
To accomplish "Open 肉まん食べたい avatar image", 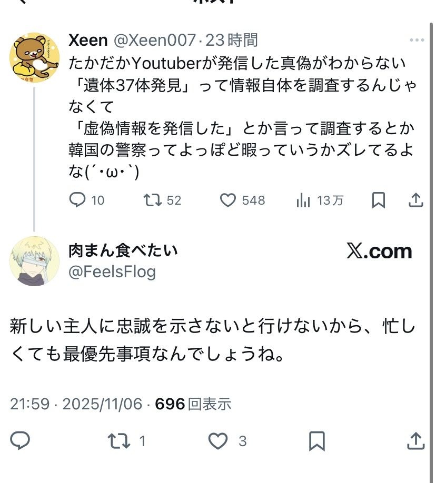I will pos(34,261).
